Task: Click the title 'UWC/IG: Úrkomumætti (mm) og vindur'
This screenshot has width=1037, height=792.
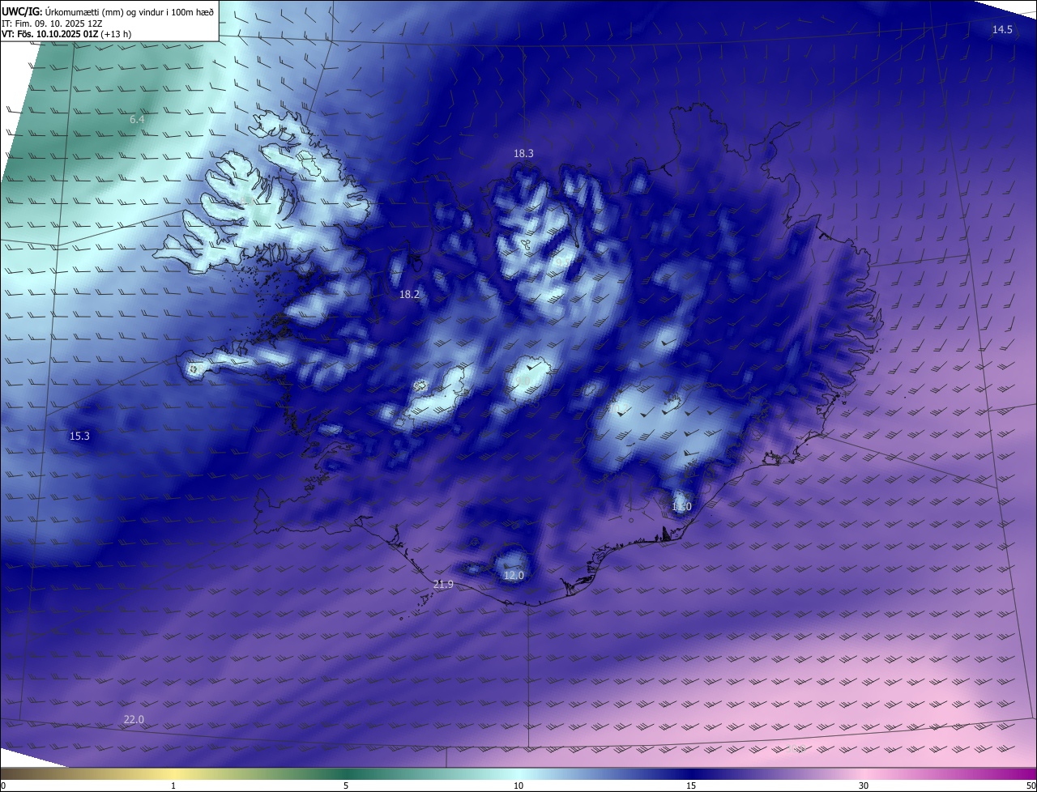Action: pyautogui.click(x=108, y=11)
